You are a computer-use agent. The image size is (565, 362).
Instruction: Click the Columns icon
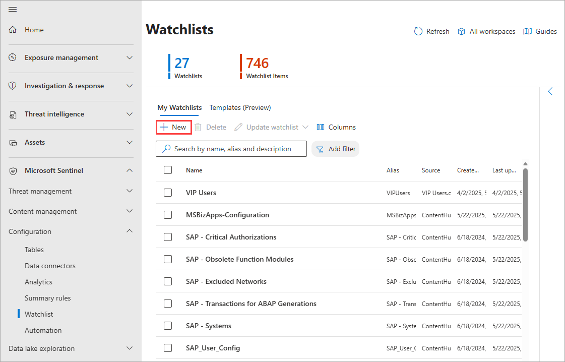[x=321, y=127]
